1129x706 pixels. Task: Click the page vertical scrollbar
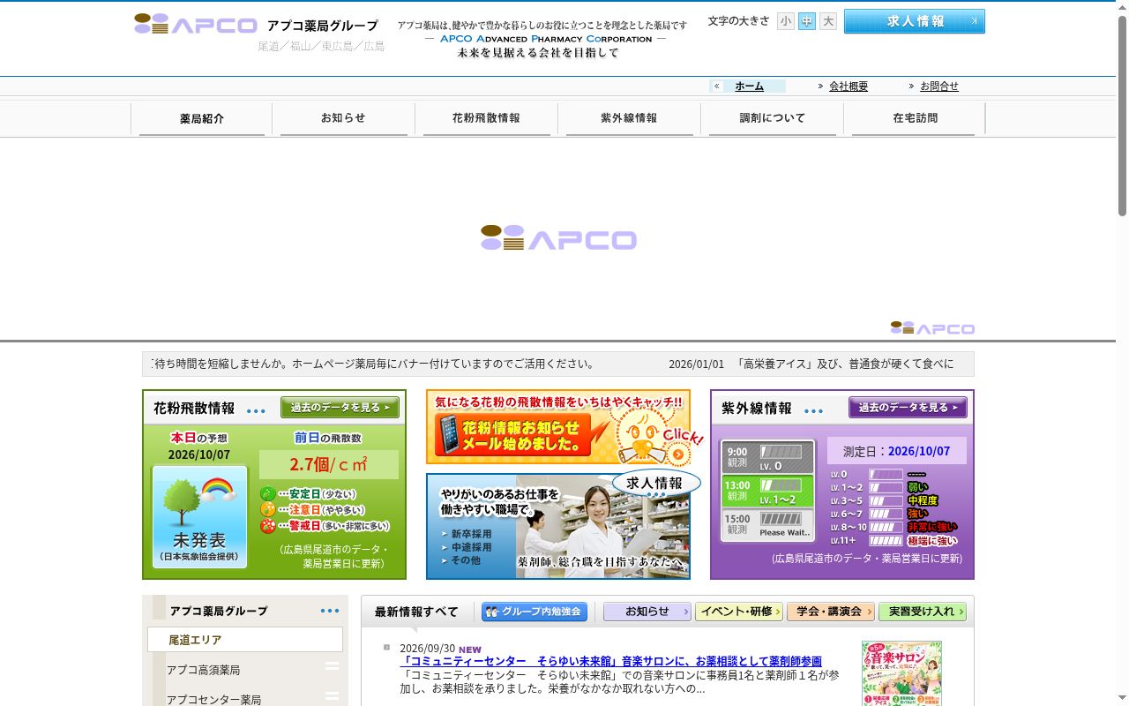(x=1122, y=115)
